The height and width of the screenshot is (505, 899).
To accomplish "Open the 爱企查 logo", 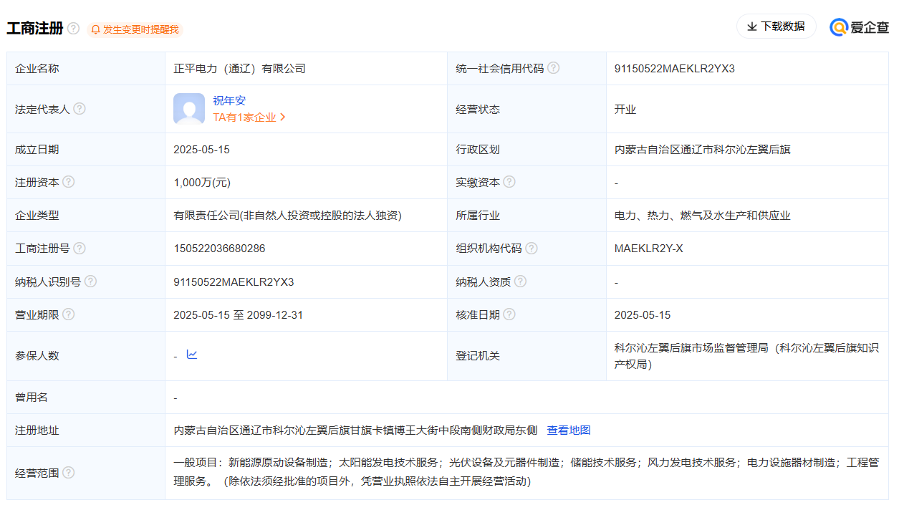I will (x=859, y=27).
